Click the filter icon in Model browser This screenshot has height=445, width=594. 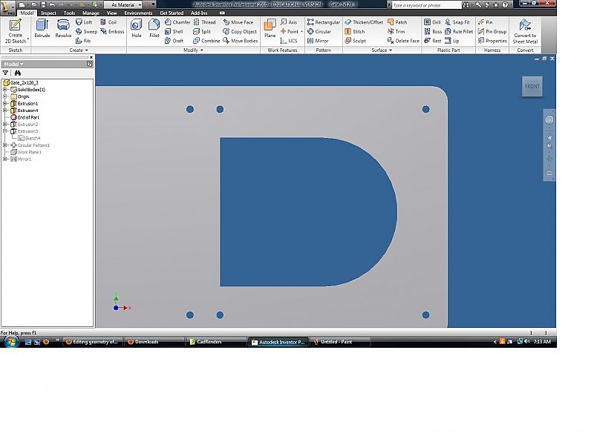pyautogui.click(x=6, y=73)
